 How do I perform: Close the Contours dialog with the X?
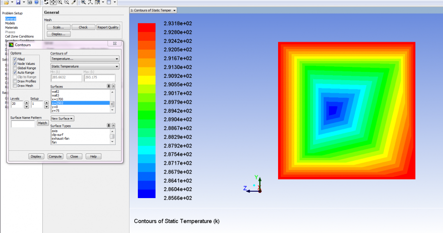115,43
